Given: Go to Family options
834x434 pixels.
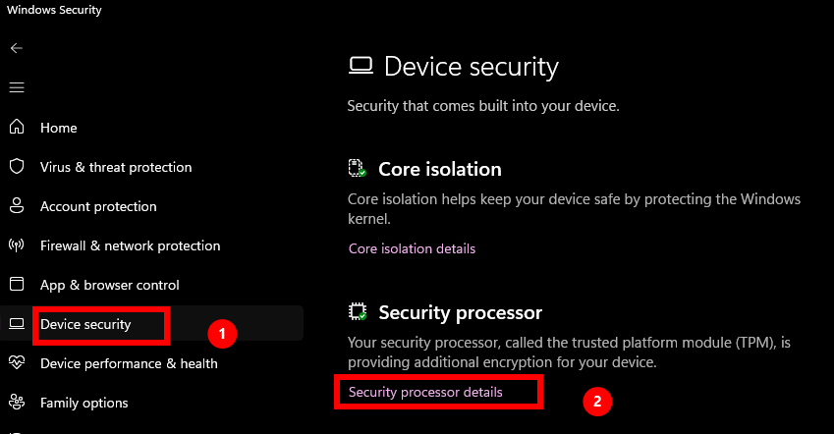Looking at the screenshot, I should (84, 403).
